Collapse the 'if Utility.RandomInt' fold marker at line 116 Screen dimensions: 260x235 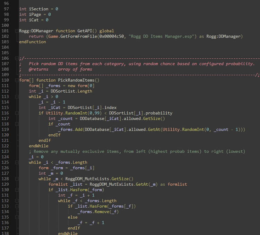coord(17,113)
